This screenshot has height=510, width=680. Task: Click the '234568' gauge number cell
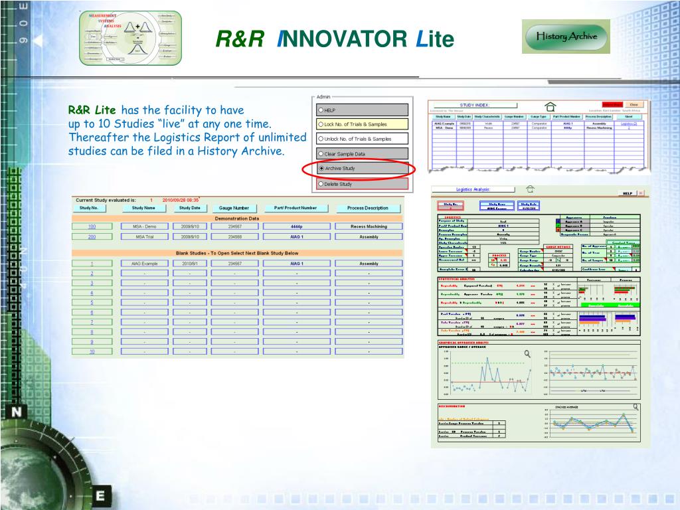pos(234,237)
